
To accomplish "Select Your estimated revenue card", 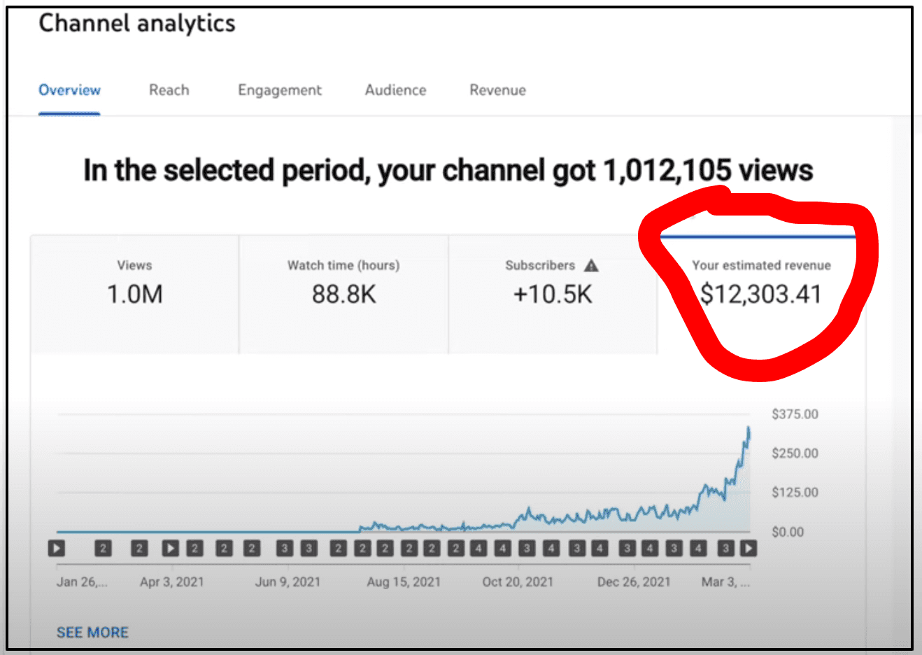I will click(x=761, y=295).
